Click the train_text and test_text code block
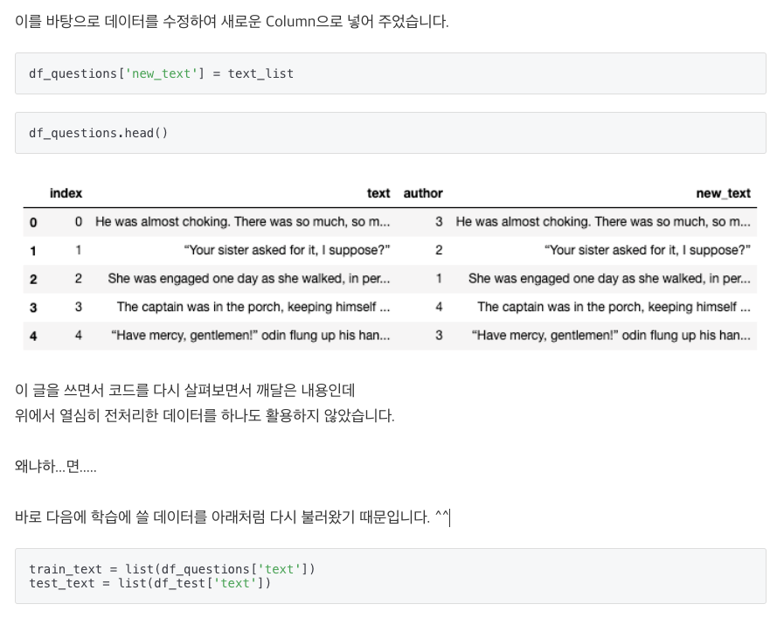Image resolution: width=784 pixels, height=625 pixels. point(390,576)
